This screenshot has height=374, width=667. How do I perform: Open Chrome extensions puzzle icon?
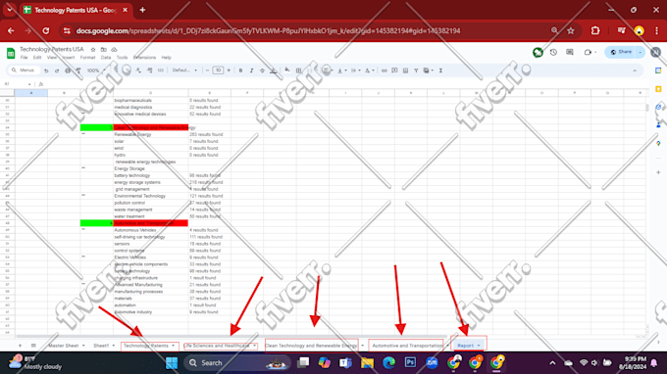tap(595, 30)
